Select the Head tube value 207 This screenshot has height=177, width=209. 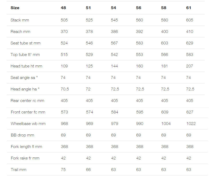click(189, 66)
